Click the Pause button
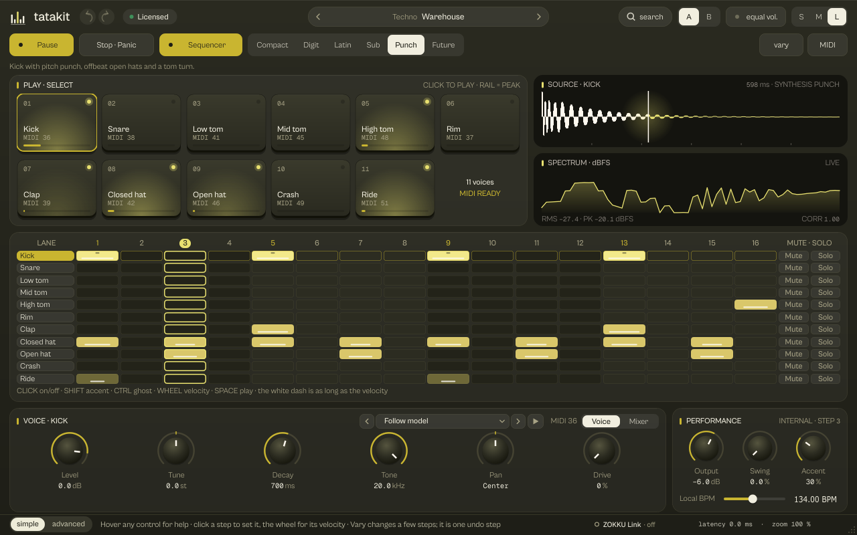Viewport: 857px width, 535px height. 42,45
